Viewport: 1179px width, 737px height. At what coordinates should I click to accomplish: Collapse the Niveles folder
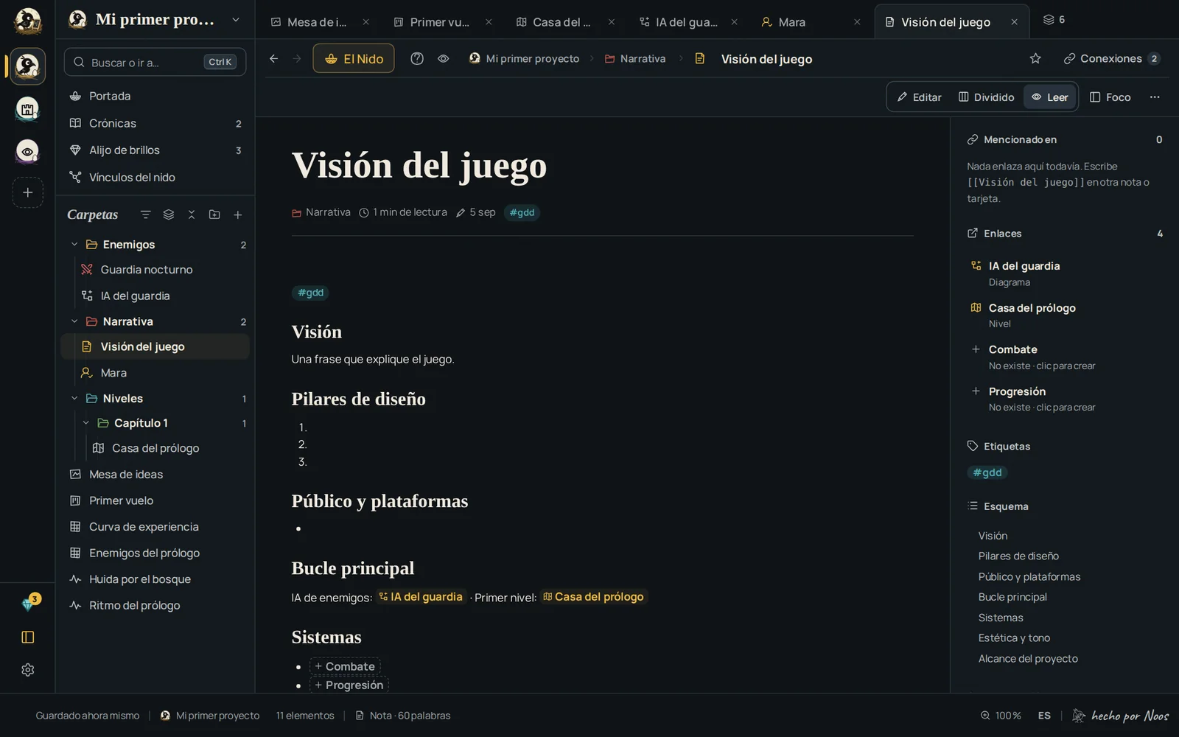coord(74,398)
